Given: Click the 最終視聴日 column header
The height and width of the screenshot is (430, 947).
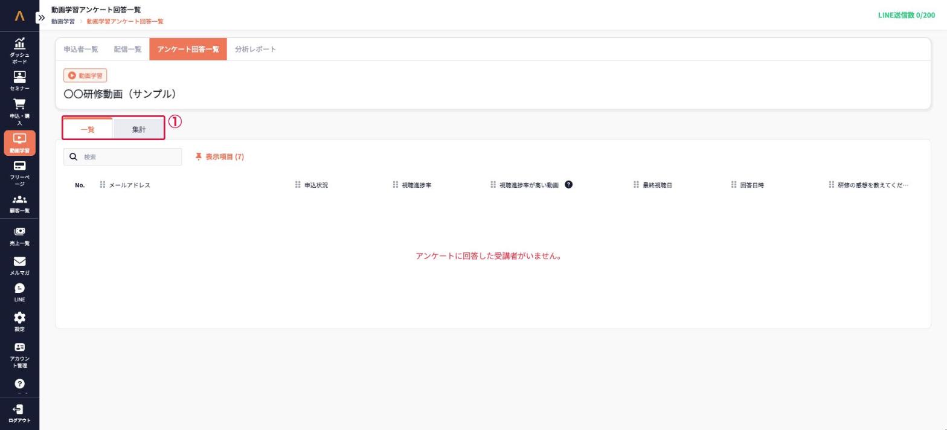Looking at the screenshot, I should (657, 185).
